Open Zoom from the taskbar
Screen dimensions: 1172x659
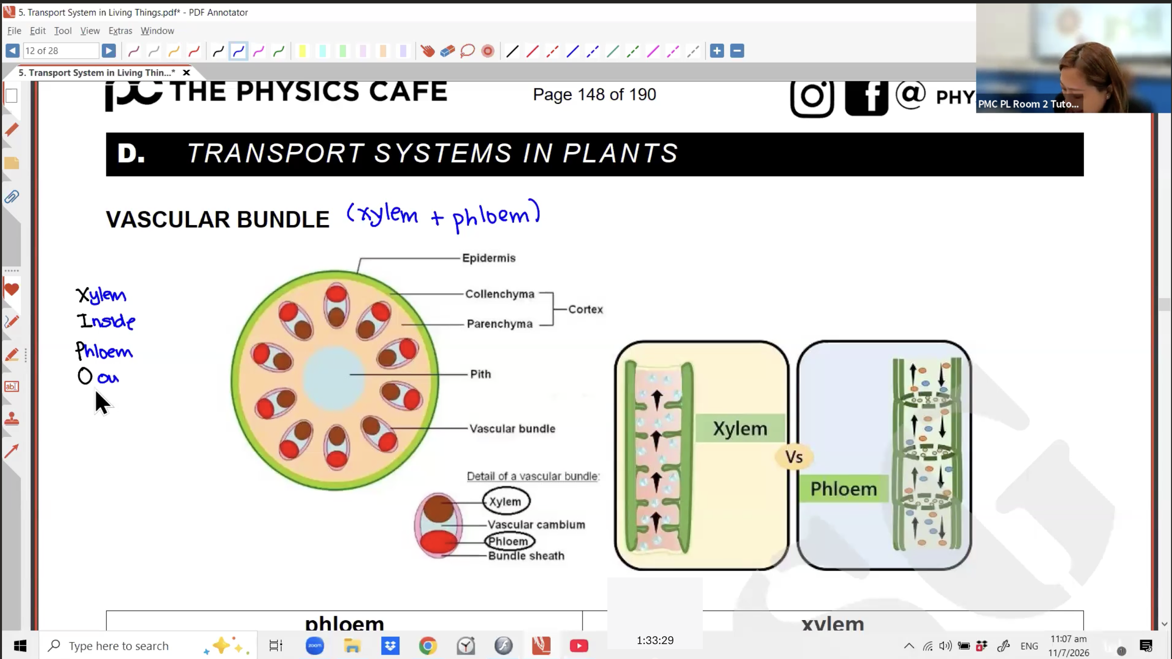315,646
